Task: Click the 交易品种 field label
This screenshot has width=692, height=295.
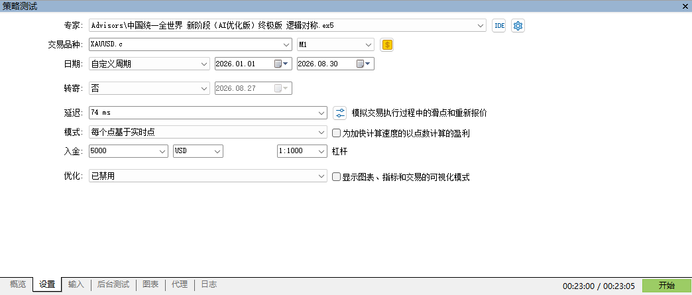Action: pyautogui.click(x=66, y=44)
